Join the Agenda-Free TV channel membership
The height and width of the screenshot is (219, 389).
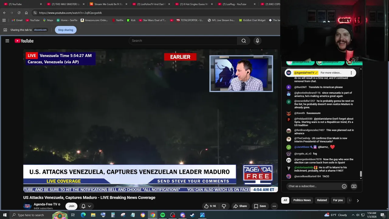pos(71,206)
